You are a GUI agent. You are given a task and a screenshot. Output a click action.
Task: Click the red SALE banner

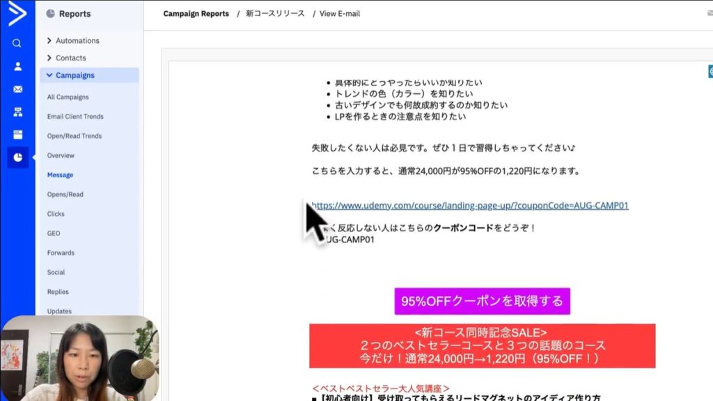(x=482, y=345)
